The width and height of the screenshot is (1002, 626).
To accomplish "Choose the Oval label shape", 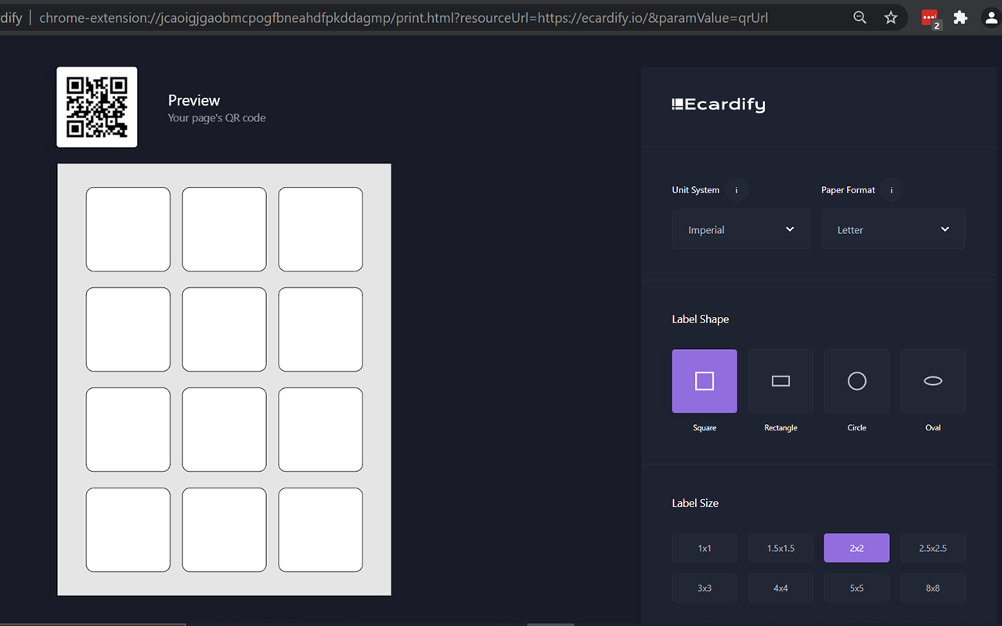I will point(933,381).
